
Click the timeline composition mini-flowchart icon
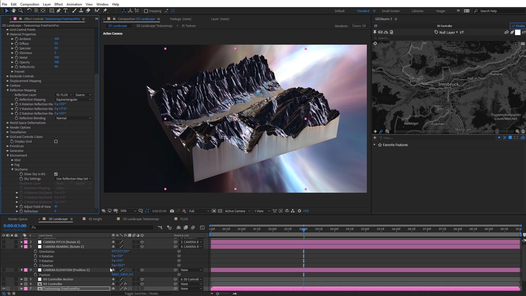(160, 228)
